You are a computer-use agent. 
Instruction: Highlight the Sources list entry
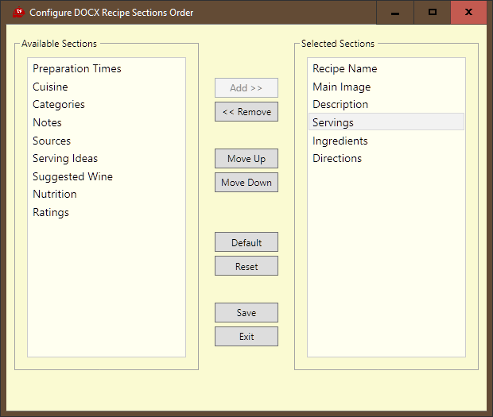click(x=52, y=141)
